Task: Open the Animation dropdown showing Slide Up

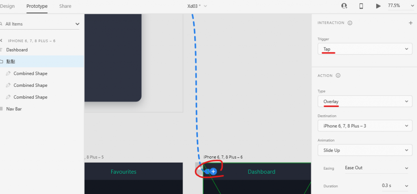Action: tap(365, 150)
